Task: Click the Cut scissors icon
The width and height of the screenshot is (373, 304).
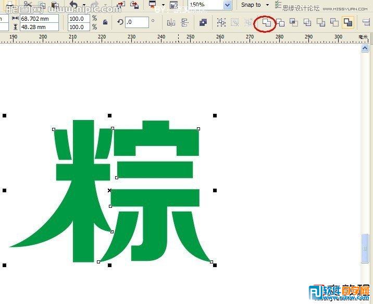Action: click(x=28, y=4)
